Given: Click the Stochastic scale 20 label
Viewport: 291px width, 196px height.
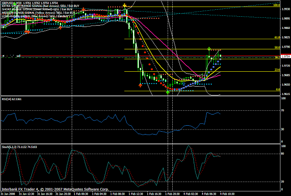Looking at the screenshot, I should (283, 182).
